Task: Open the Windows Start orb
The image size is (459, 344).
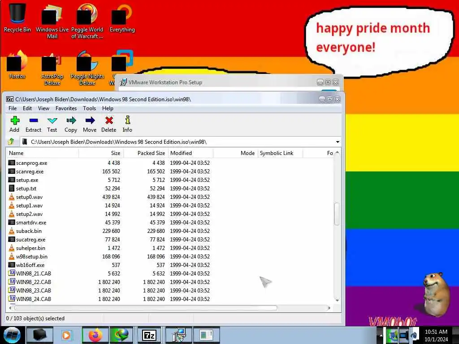Action: point(12,335)
